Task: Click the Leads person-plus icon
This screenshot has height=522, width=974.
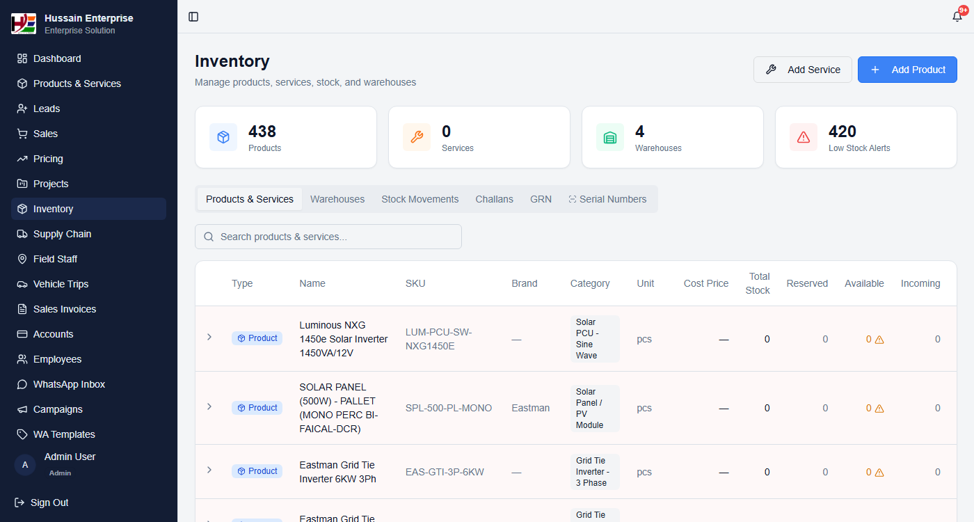Action: [22, 109]
